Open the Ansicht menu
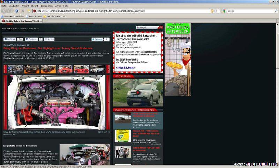This screenshot has height=168, width=279. click(x=25, y=6)
